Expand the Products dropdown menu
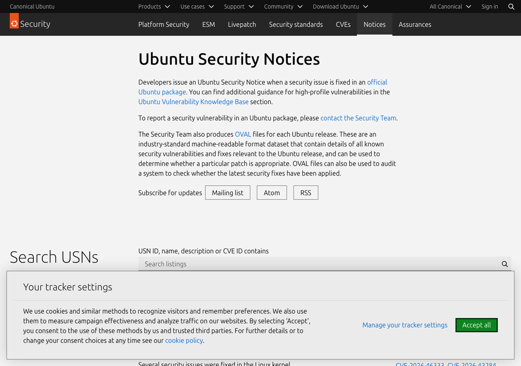 tap(154, 7)
